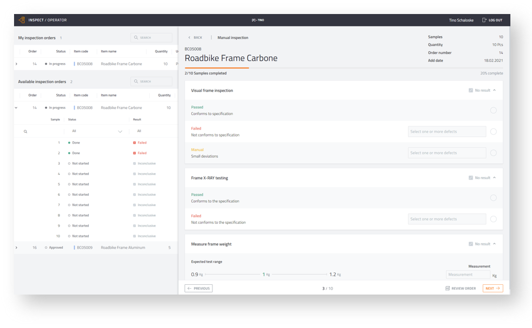Toggle No result checkbox for Visual frame inspection

click(x=470, y=91)
